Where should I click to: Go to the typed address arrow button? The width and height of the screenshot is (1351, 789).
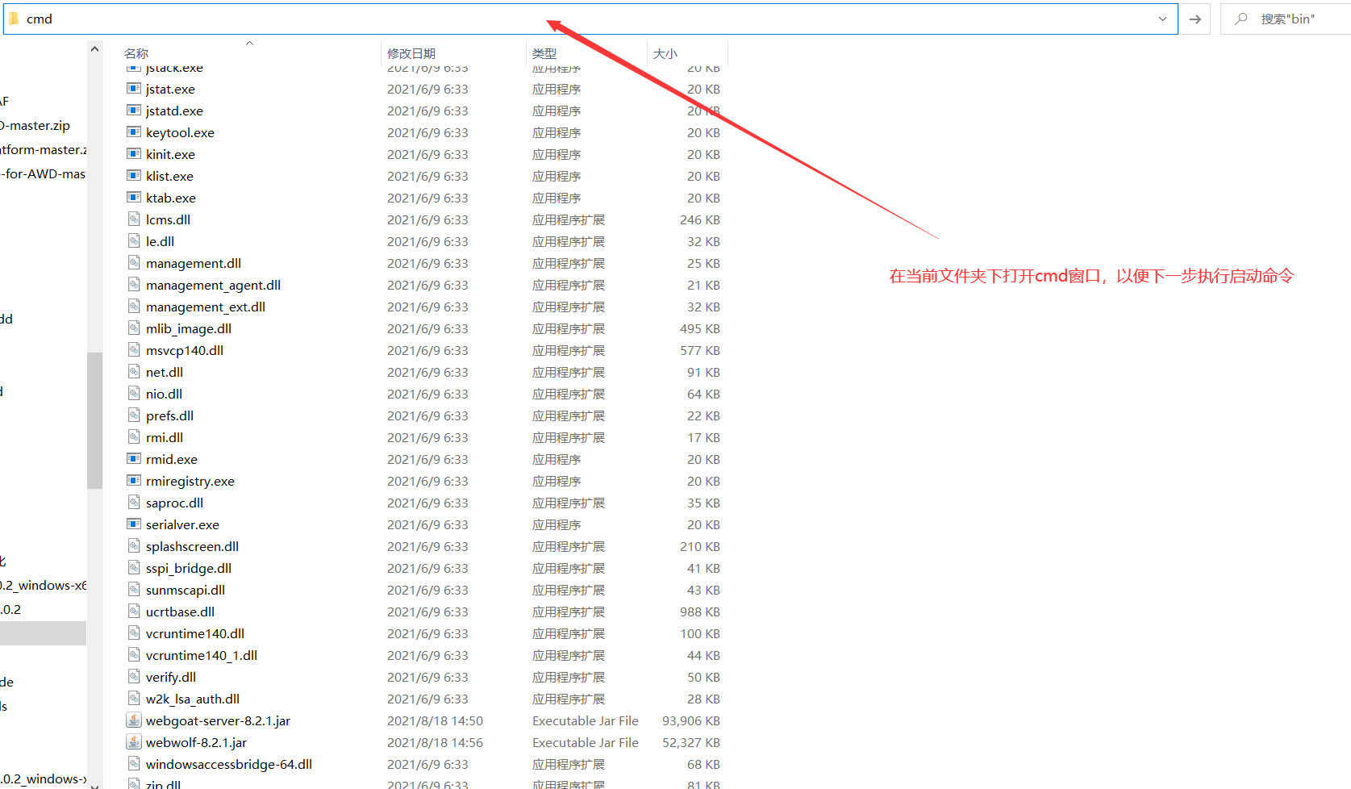click(x=1195, y=19)
